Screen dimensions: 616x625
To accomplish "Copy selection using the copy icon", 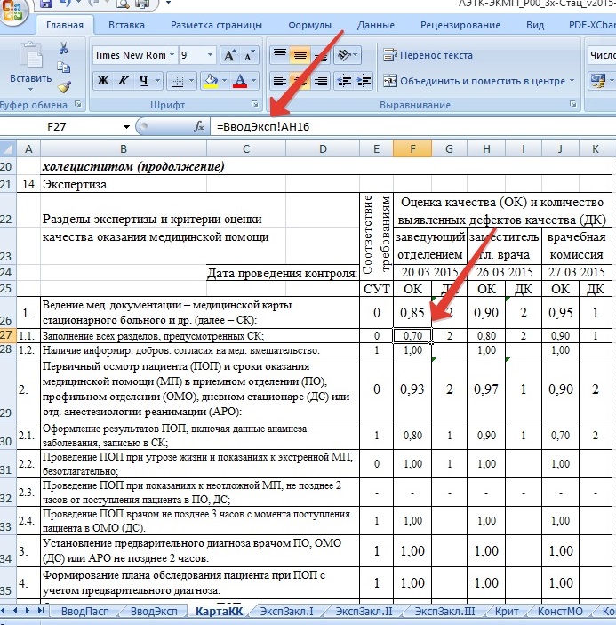I will click(x=63, y=67).
